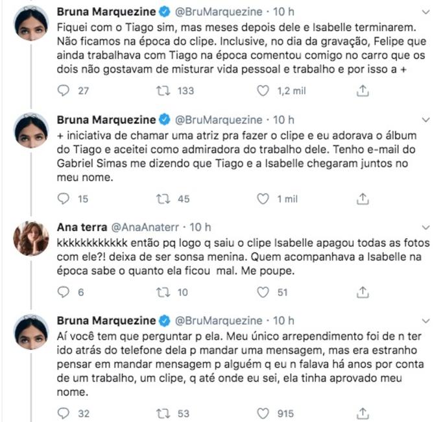Open the @BruMarquezine handle on last tweet
This screenshot has width=441, height=422.
point(222,321)
